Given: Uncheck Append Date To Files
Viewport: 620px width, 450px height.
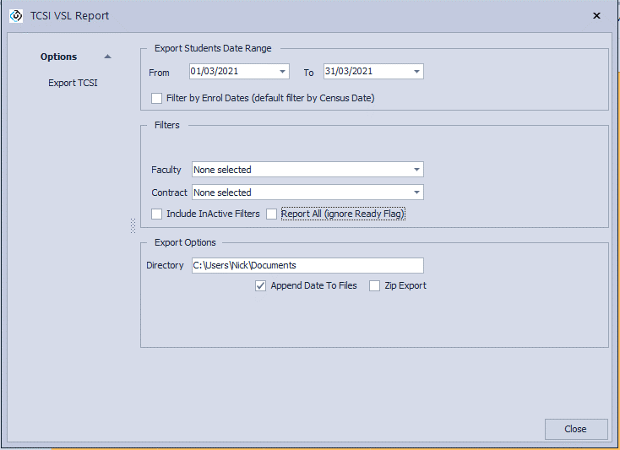Looking at the screenshot, I should 261,286.
